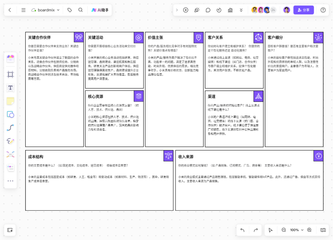333x240 pixels.
Task: Open the voting chart icon
Action: (230, 10)
